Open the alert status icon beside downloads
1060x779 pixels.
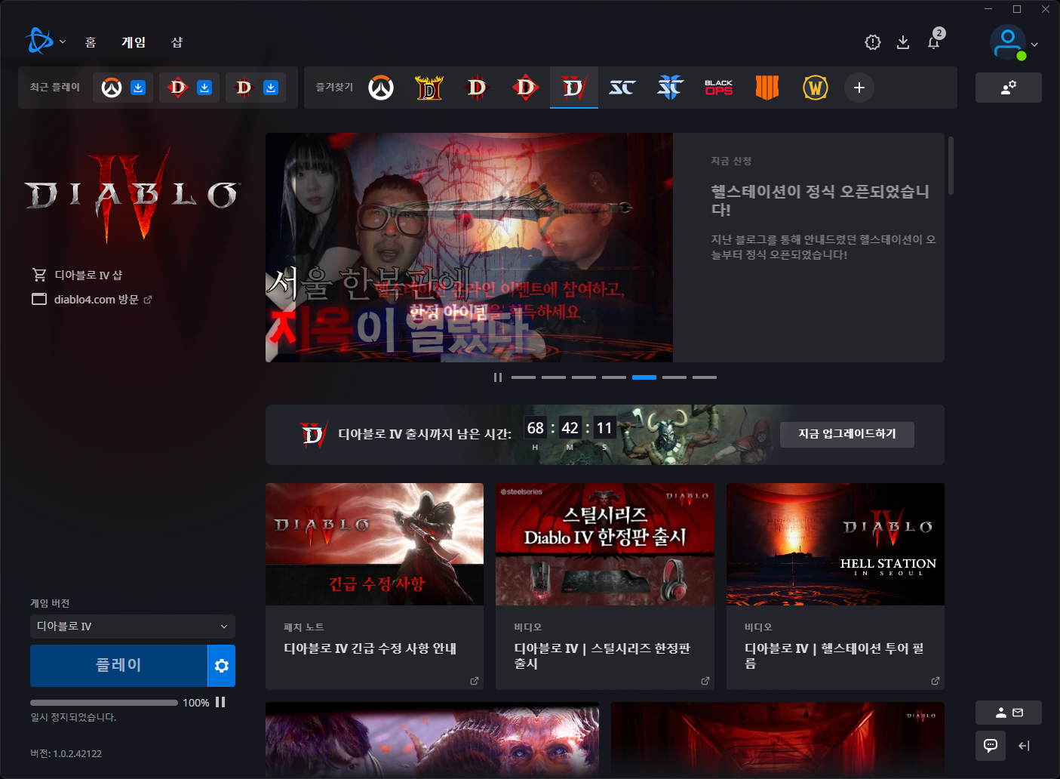coord(873,42)
